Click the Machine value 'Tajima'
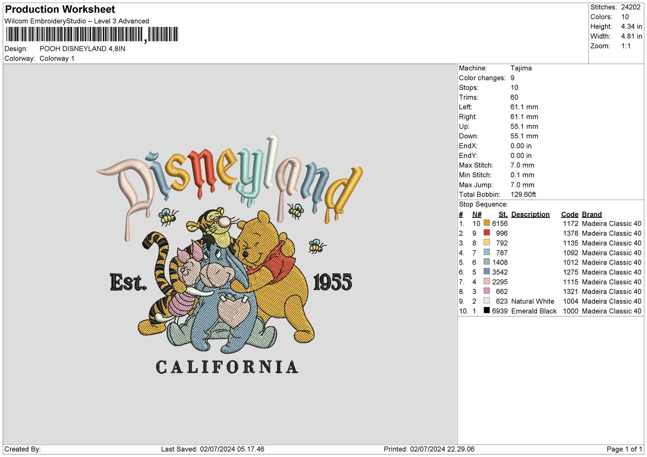This screenshot has height=457, width=647. 521,68
